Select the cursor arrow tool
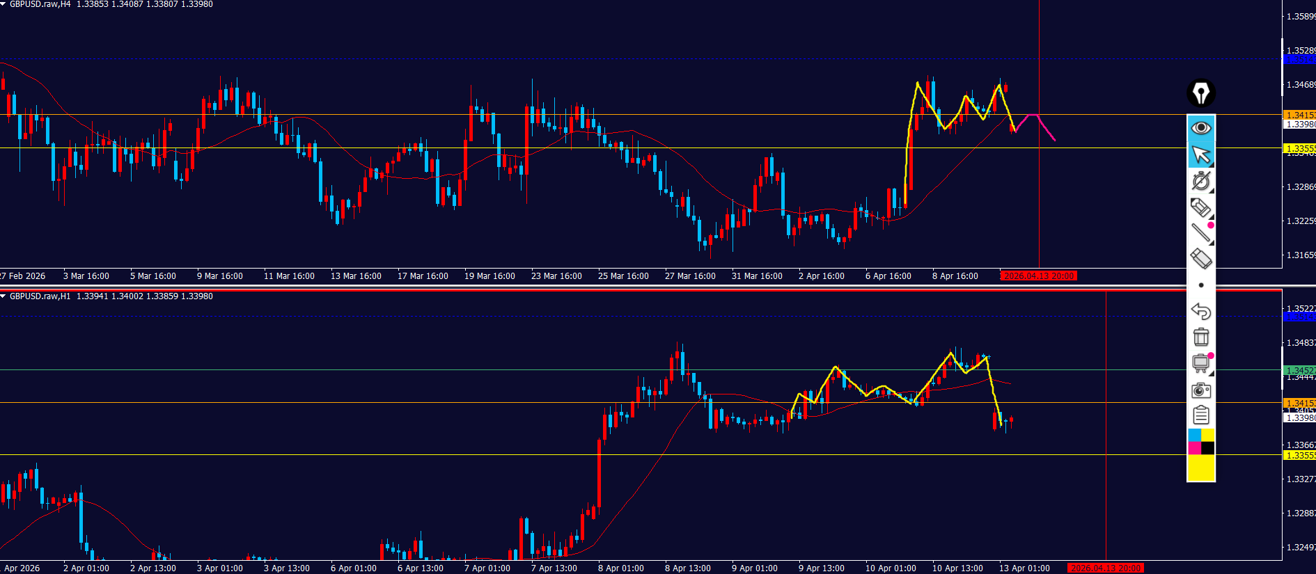This screenshot has height=574, width=1316. 1200,154
